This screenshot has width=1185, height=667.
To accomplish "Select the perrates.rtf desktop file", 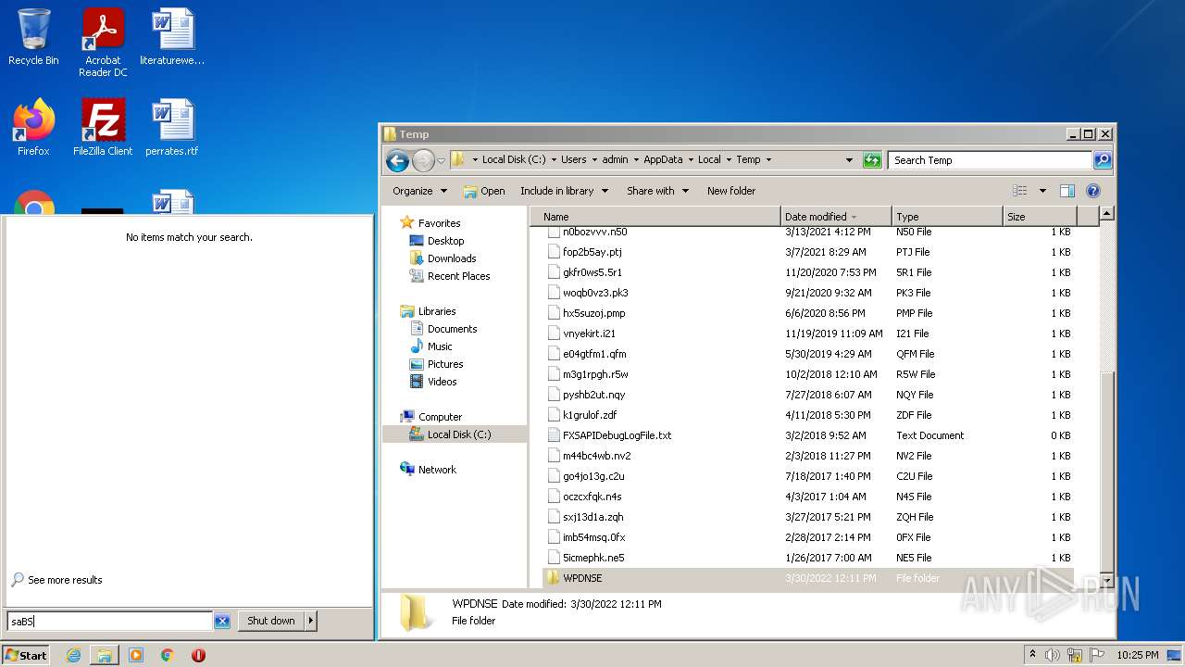I will click(172, 128).
